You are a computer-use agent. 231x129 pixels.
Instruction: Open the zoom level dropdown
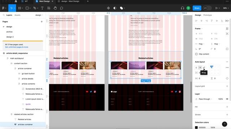pyautogui.click(x=226, y=8)
